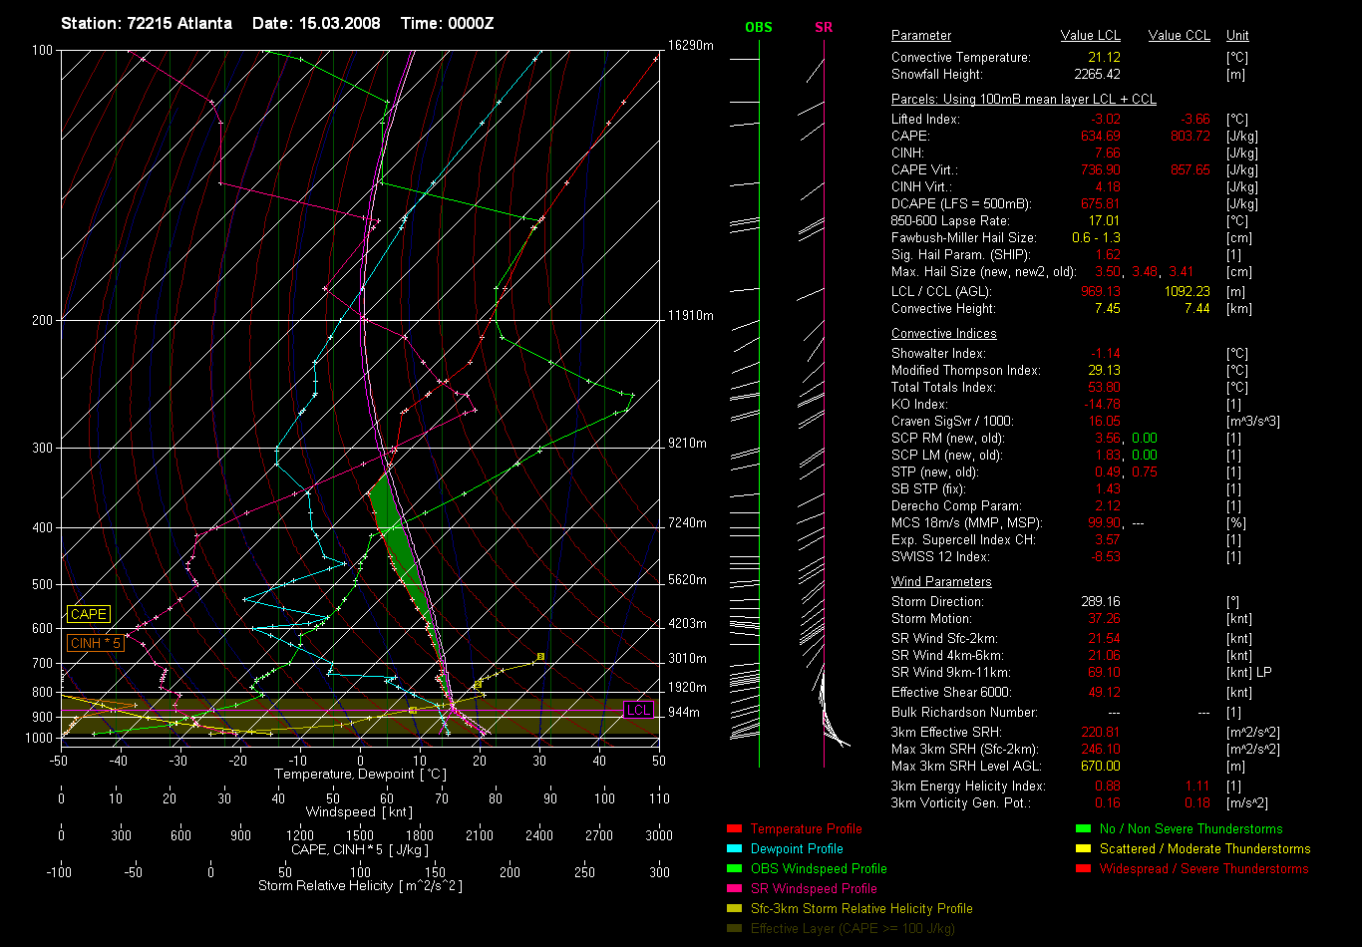The width and height of the screenshot is (1362, 947).
Task: Select the Sfc-3km Storm Relative Helicity swatch
Action: [x=735, y=908]
